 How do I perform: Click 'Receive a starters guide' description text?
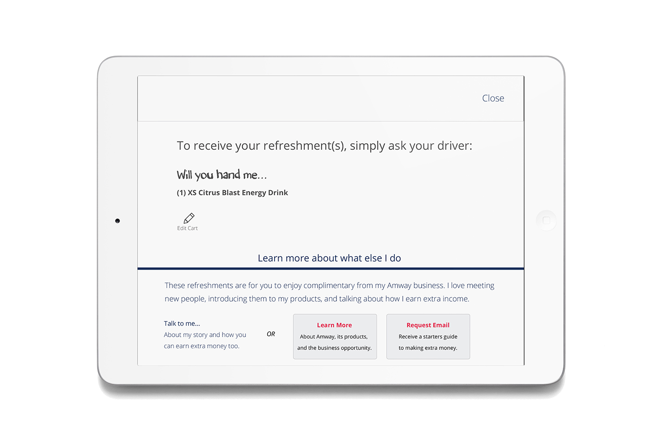(x=428, y=337)
